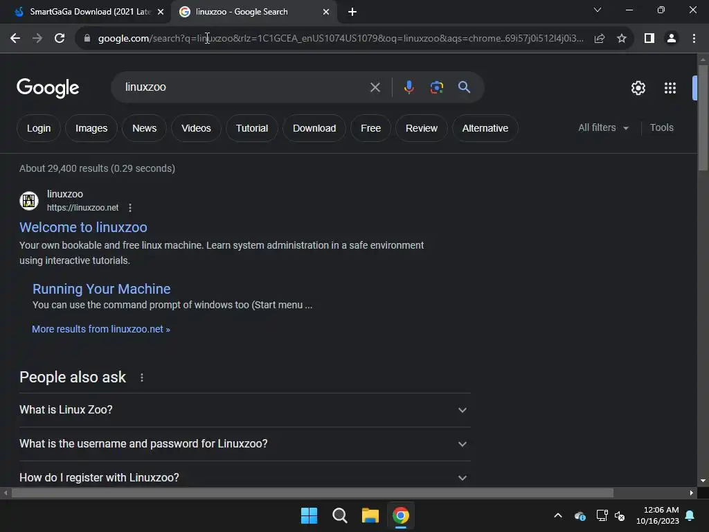Switch to SmartGaGa Download tab
709x532 pixels.
click(x=85, y=12)
